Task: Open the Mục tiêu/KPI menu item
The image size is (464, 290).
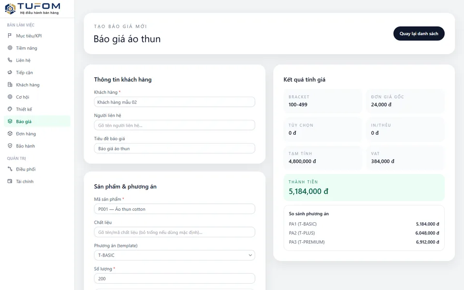Action: point(37,36)
